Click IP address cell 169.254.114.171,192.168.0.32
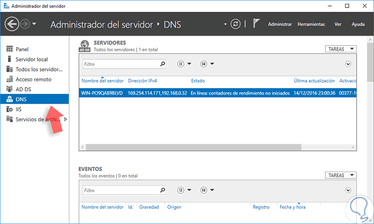The image size is (374, 224). (158, 93)
